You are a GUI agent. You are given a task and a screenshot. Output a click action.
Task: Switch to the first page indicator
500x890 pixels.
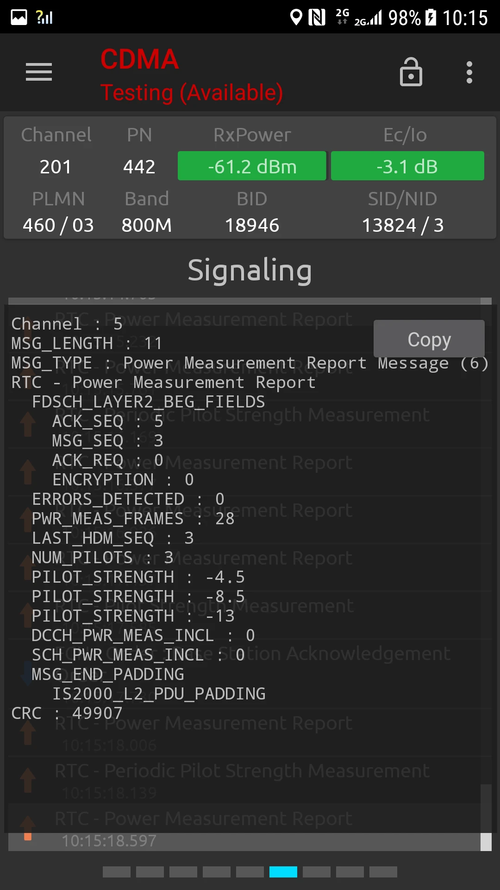[x=117, y=872]
